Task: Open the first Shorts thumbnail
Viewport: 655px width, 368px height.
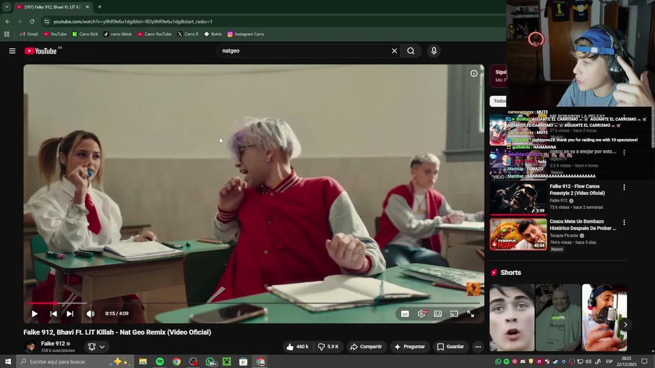Action: 512,318
